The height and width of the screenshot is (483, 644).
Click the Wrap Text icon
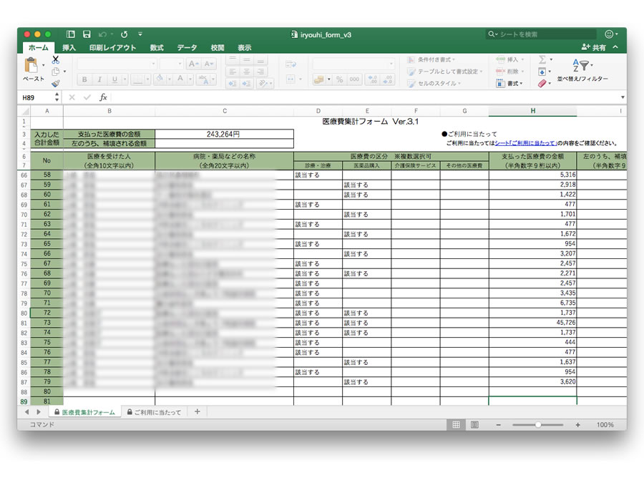[x=291, y=64]
